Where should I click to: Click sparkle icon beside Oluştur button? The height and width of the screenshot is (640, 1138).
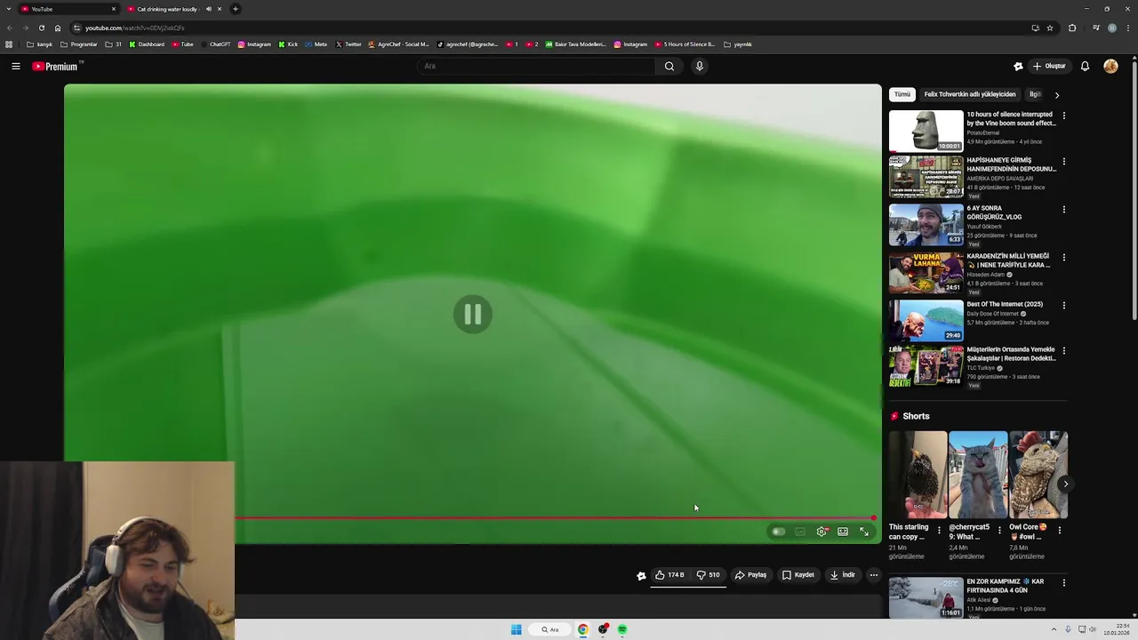(1018, 66)
